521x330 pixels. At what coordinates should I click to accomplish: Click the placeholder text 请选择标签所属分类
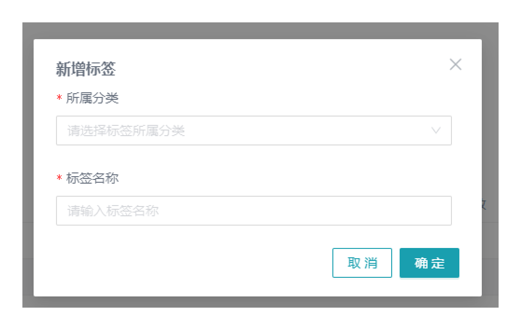[126, 131]
